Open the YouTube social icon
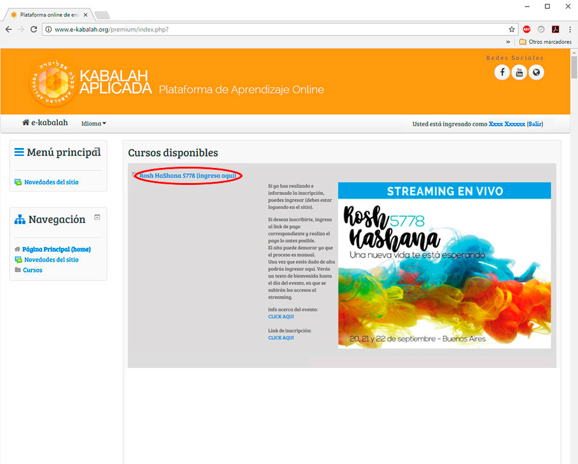The width and height of the screenshot is (578, 464). (x=519, y=72)
